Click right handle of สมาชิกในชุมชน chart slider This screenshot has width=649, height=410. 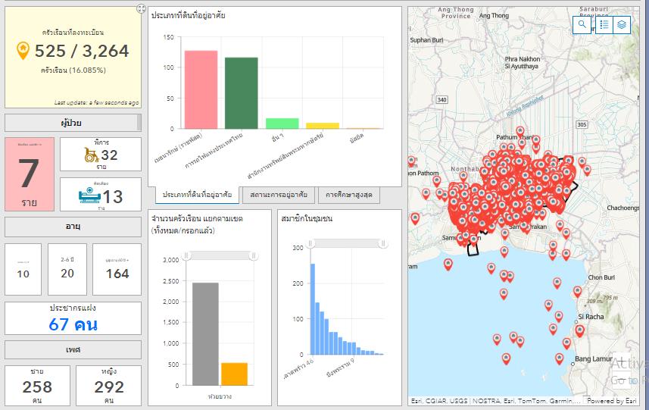[383, 243]
